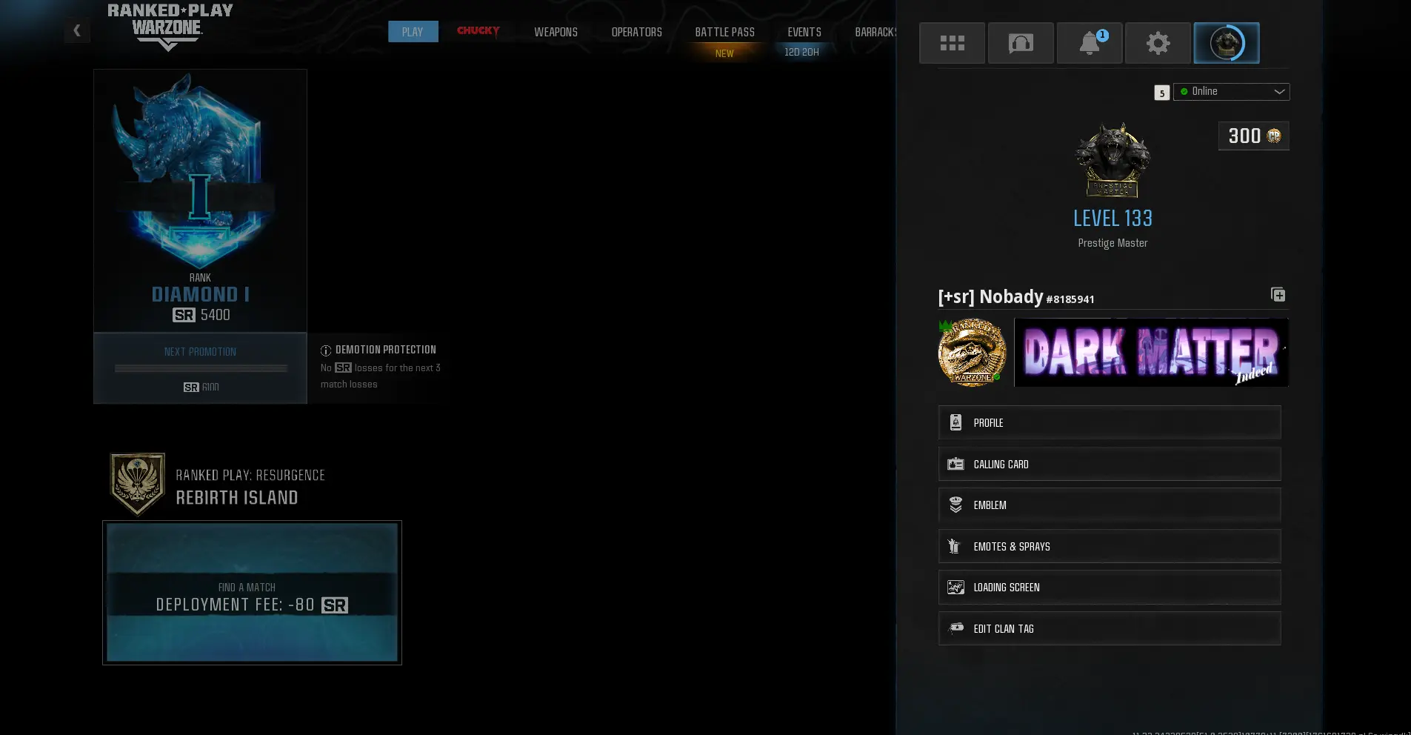Screen dimensions: 1411x735
Task: Select the Play tab
Action: [x=413, y=32]
